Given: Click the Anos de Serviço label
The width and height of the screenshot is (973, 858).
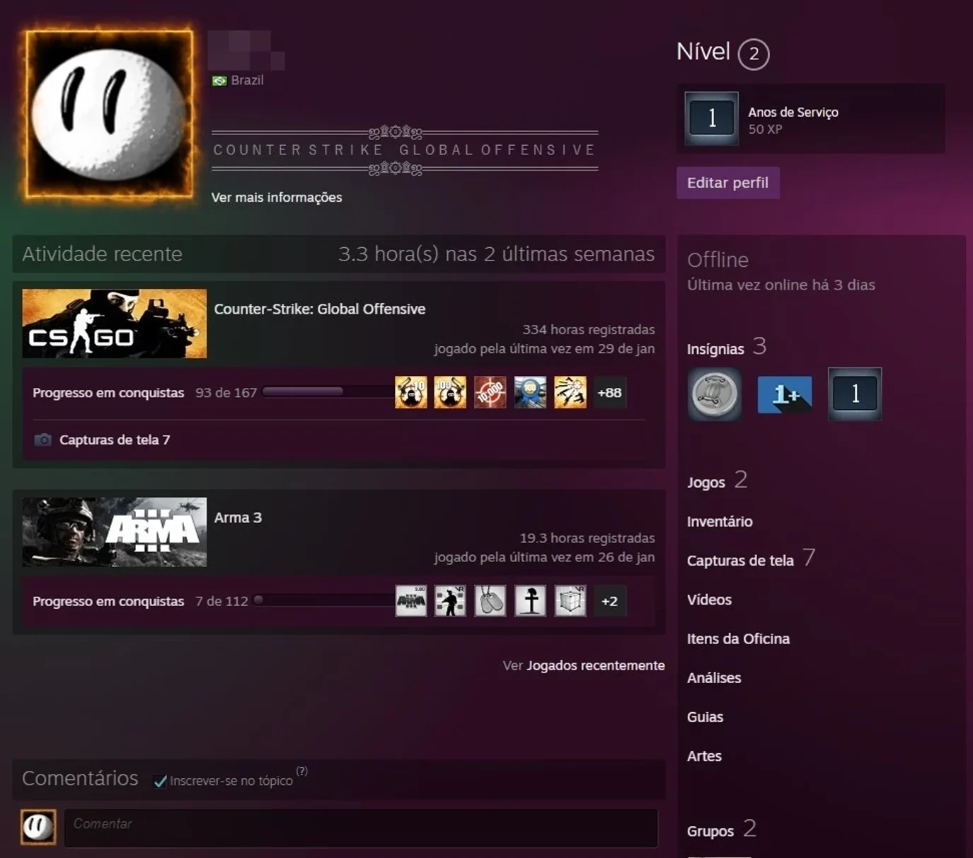Looking at the screenshot, I should (793, 112).
